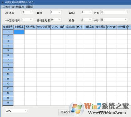Click the QT/DQT编码 column header

click(x=58, y=27)
